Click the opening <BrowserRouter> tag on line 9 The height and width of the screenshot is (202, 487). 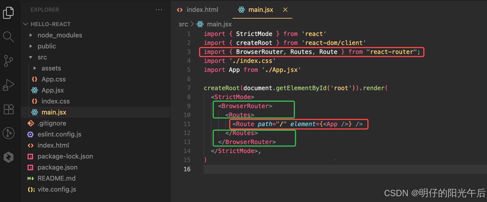245,106
